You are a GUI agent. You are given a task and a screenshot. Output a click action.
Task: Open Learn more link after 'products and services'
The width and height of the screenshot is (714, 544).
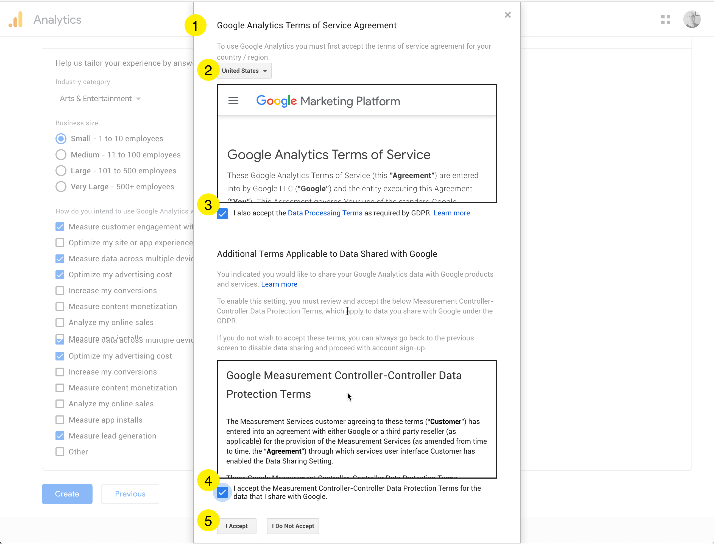tap(279, 284)
